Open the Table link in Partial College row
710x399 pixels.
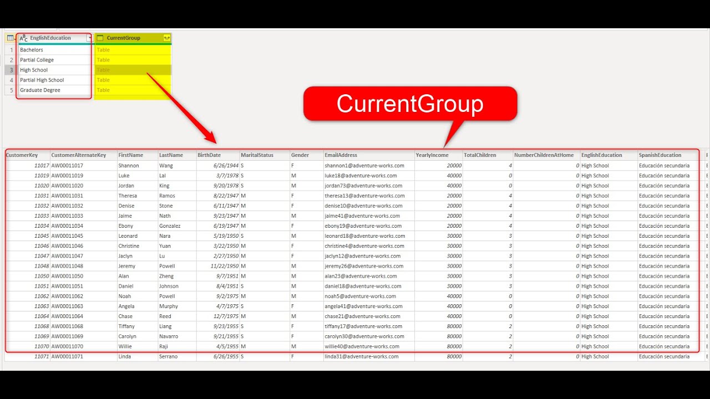[103, 60]
